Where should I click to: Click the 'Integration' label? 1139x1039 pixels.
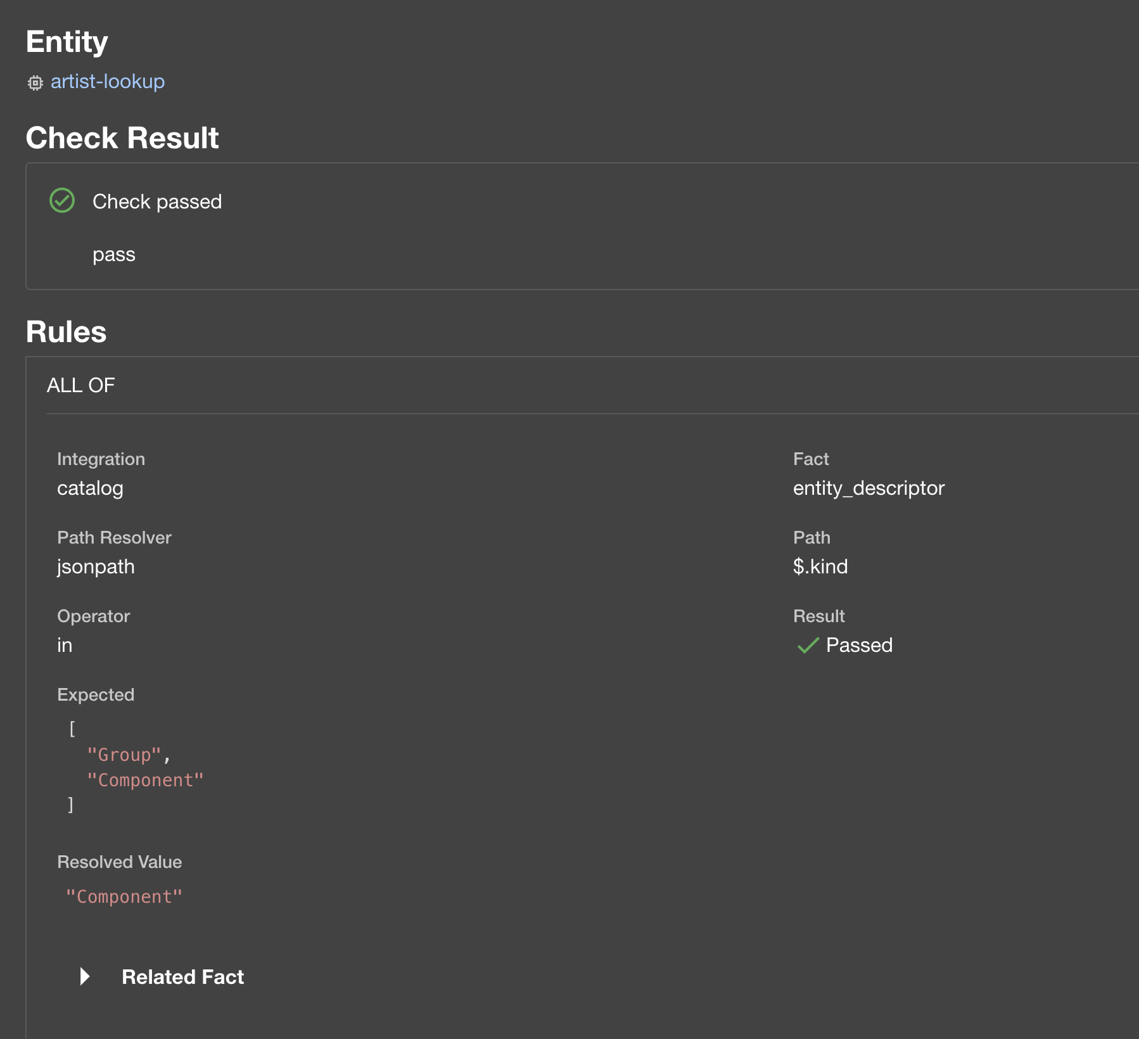tap(101, 459)
